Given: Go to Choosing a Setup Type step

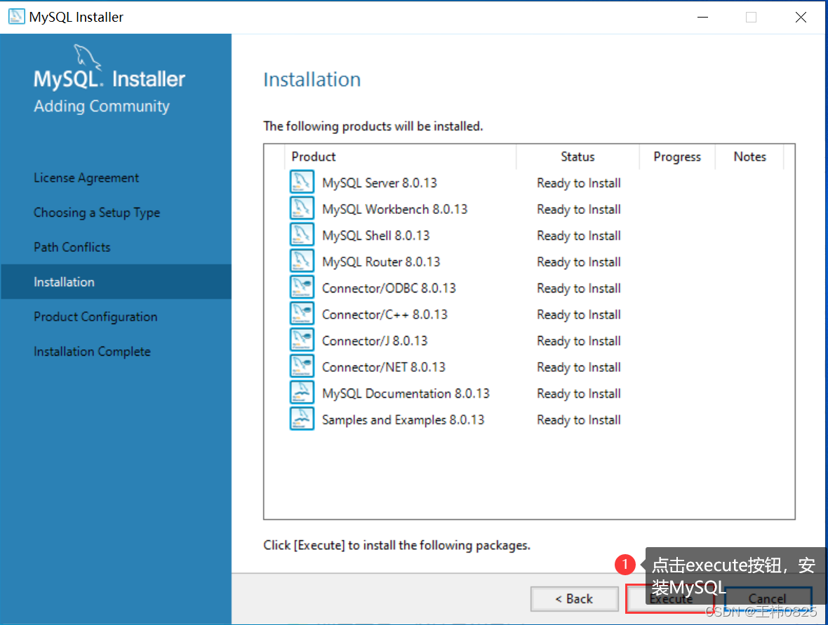Looking at the screenshot, I should (x=97, y=213).
